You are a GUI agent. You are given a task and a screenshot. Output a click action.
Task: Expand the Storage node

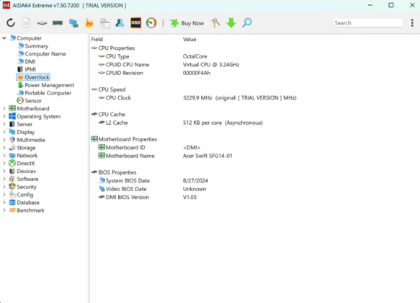pyautogui.click(x=4, y=148)
